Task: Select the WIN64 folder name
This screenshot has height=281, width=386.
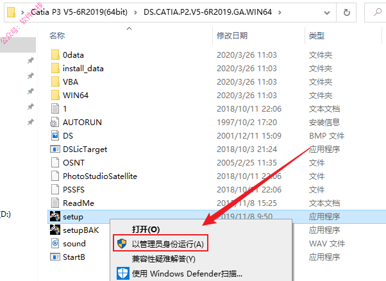Action: pyautogui.click(x=76, y=96)
